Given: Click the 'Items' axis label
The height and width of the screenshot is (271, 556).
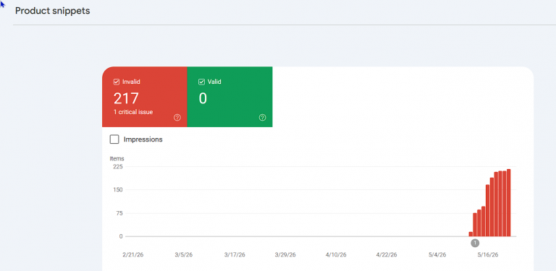Looking at the screenshot, I should (x=117, y=159).
